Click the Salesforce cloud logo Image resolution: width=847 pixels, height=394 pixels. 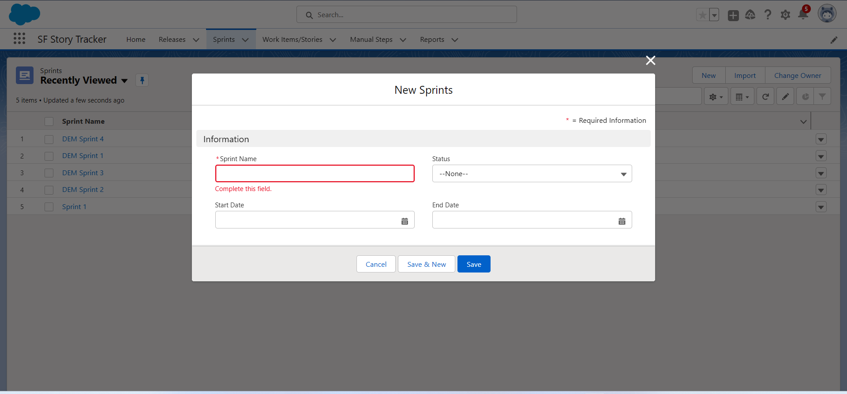pyautogui.click(x=24, y=14)
